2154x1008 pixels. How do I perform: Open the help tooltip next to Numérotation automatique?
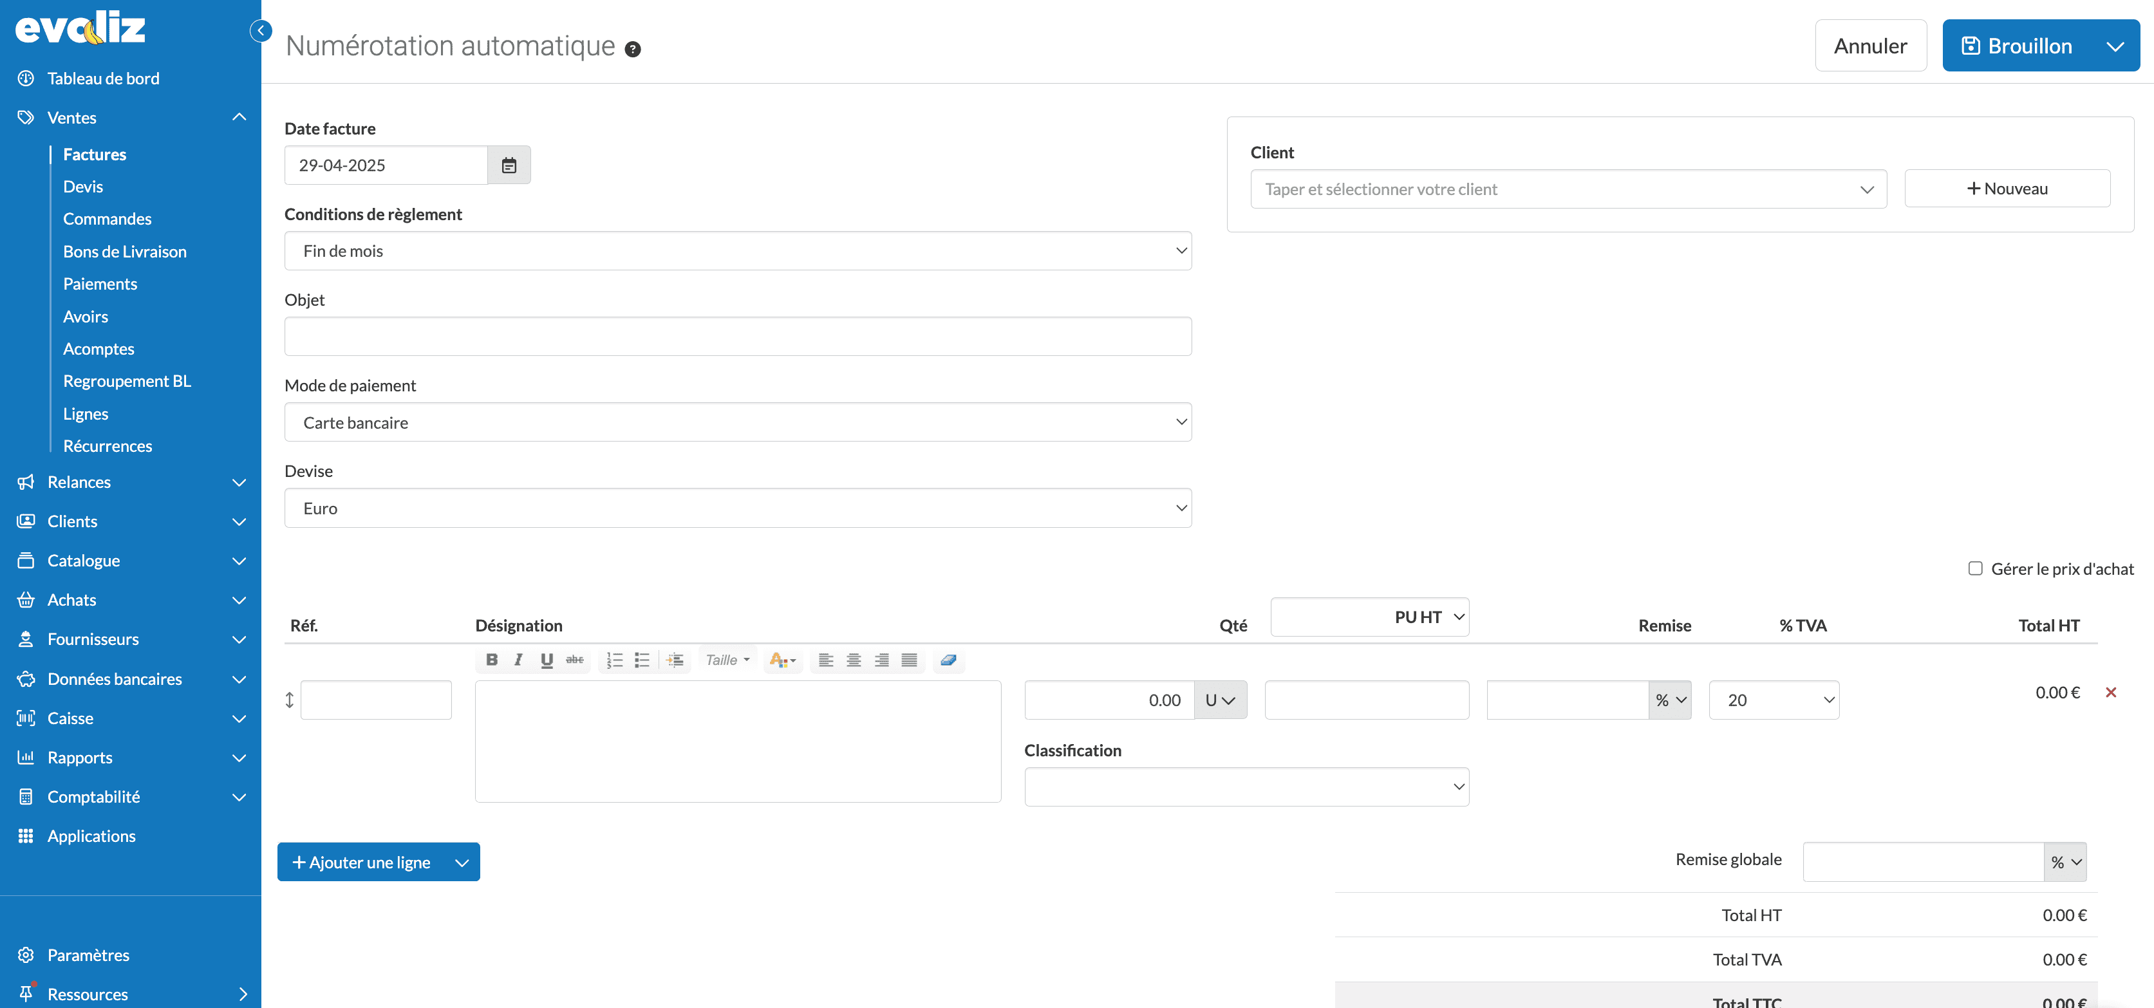(633, 50)
